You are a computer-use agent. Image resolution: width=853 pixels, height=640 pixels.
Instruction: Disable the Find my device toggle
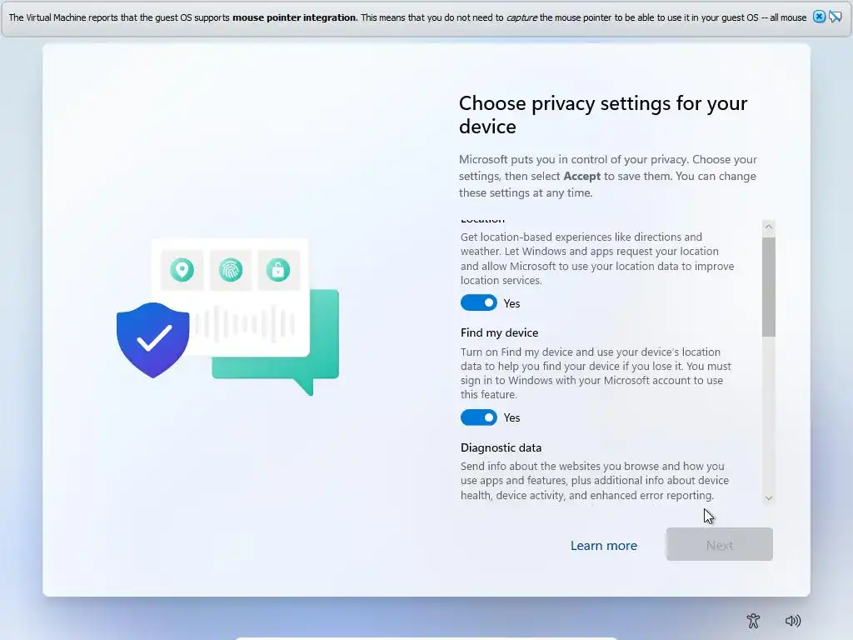[x=478, y=417]
